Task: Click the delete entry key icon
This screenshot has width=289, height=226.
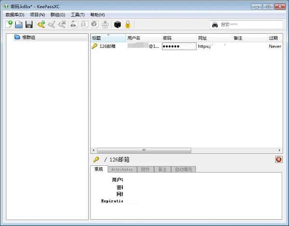Action: click(x=62, y=24)
